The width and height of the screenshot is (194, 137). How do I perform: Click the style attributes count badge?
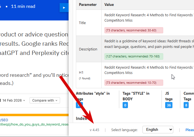coord(79,105)
